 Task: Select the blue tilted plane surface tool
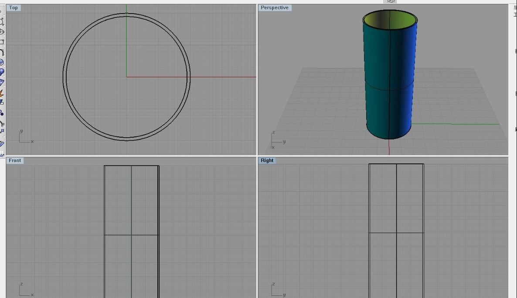click(x=2, y=82)
